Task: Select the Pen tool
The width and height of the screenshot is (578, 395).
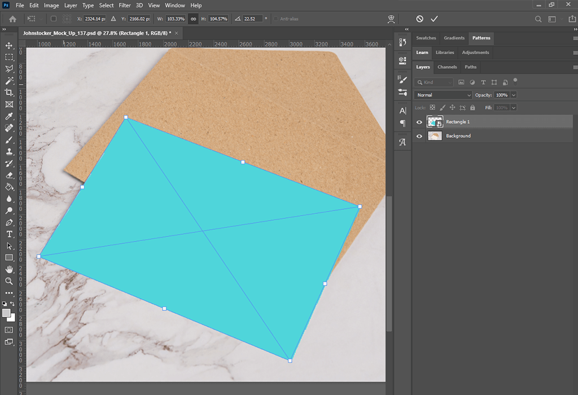Action: 9,222
